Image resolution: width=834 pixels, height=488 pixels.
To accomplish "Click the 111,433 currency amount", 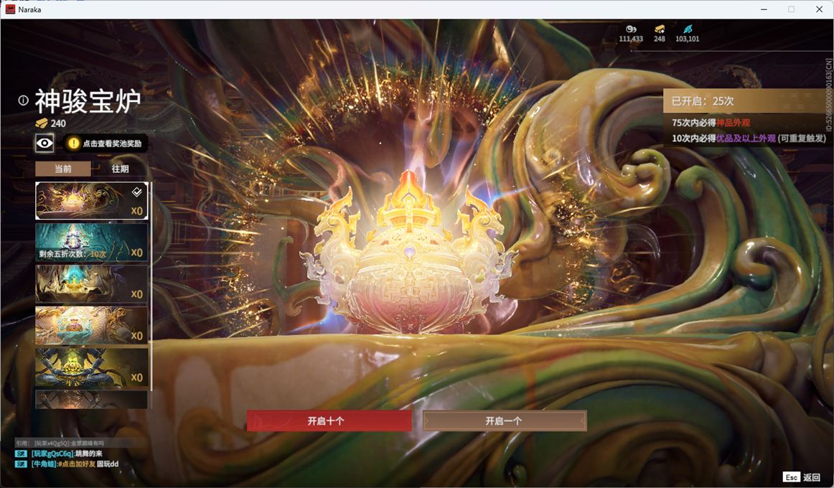I will pyautogui.click(x=631, y=39).
